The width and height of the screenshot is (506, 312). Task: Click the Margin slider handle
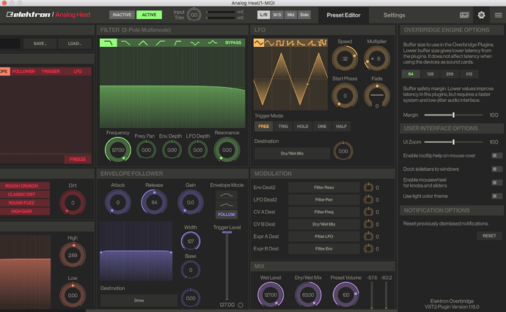click(x=453, y=115)
